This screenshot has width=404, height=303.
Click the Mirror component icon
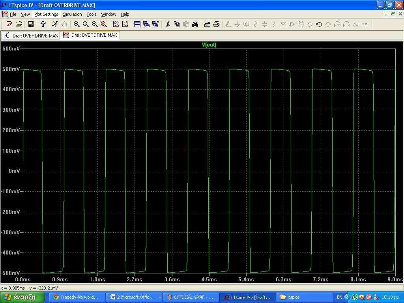[x=346, y=24]
